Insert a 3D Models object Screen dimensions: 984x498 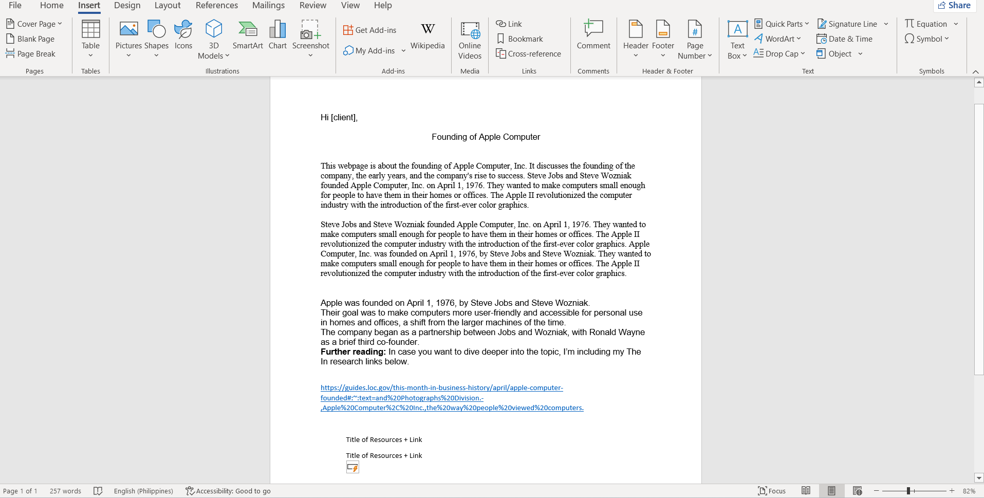(x=214, y=40)
